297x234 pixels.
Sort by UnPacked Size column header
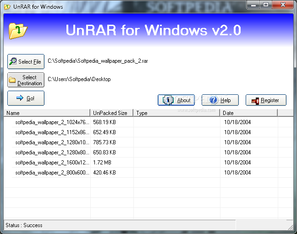pyautogui.click(x=112, y=113)
